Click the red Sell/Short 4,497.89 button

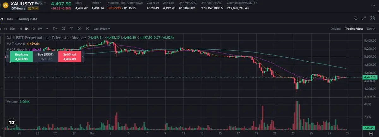69,57
